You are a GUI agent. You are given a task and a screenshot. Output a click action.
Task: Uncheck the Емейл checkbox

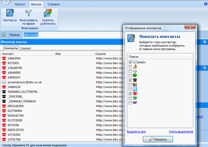[x=130, y=62]
